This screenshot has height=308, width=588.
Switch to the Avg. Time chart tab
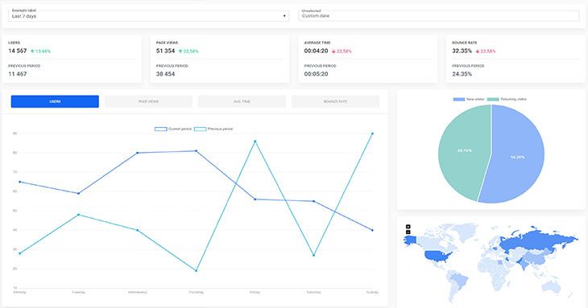(242, 101)
